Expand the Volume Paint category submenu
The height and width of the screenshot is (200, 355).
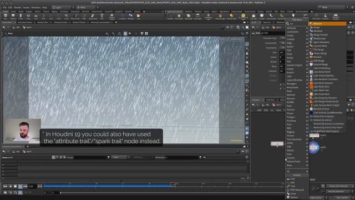[297, 162]
